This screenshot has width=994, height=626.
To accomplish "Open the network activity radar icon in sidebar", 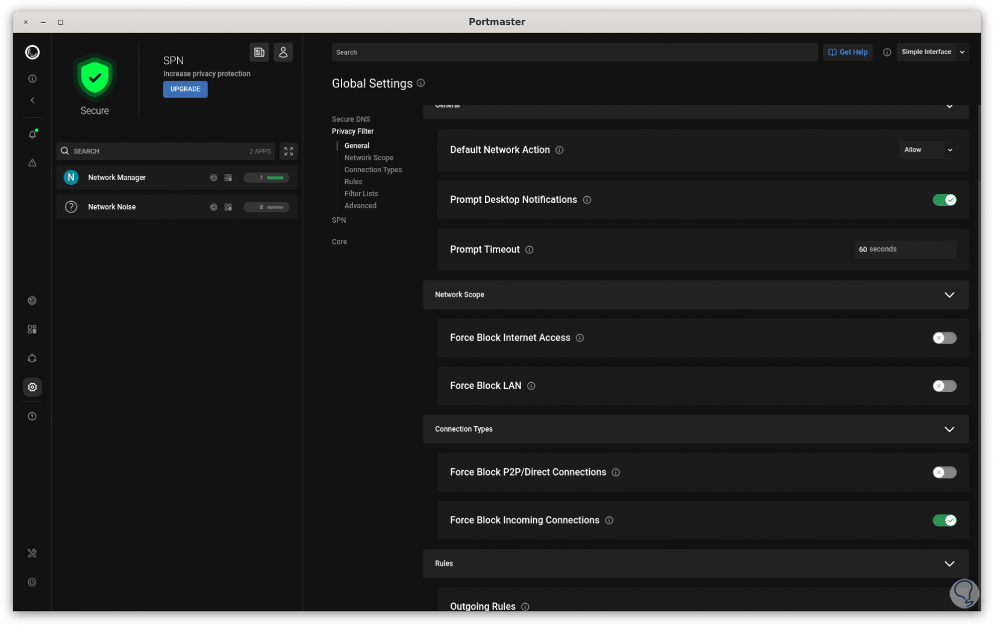I will [x=33, y=300].
